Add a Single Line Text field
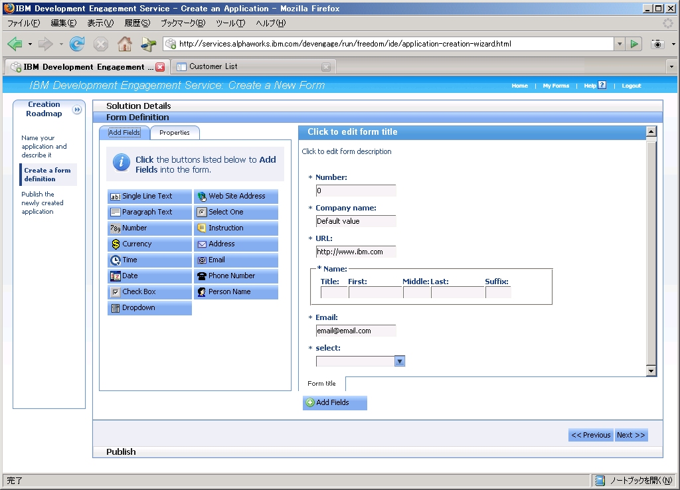 [x=149, y=197]
